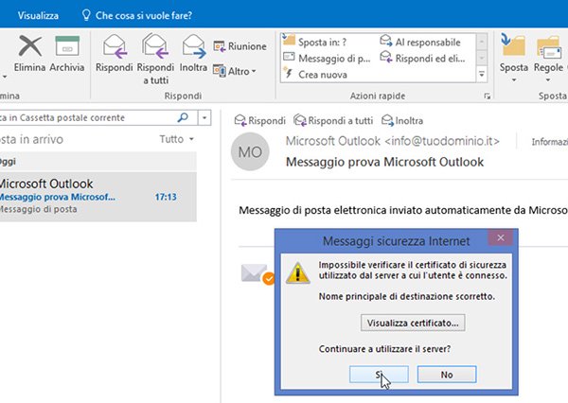Choose the Crea nuova quick action

coord(315,74)
